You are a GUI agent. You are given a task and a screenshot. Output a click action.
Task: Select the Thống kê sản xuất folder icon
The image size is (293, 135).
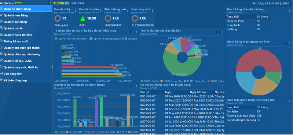click(x=1, y=41)
